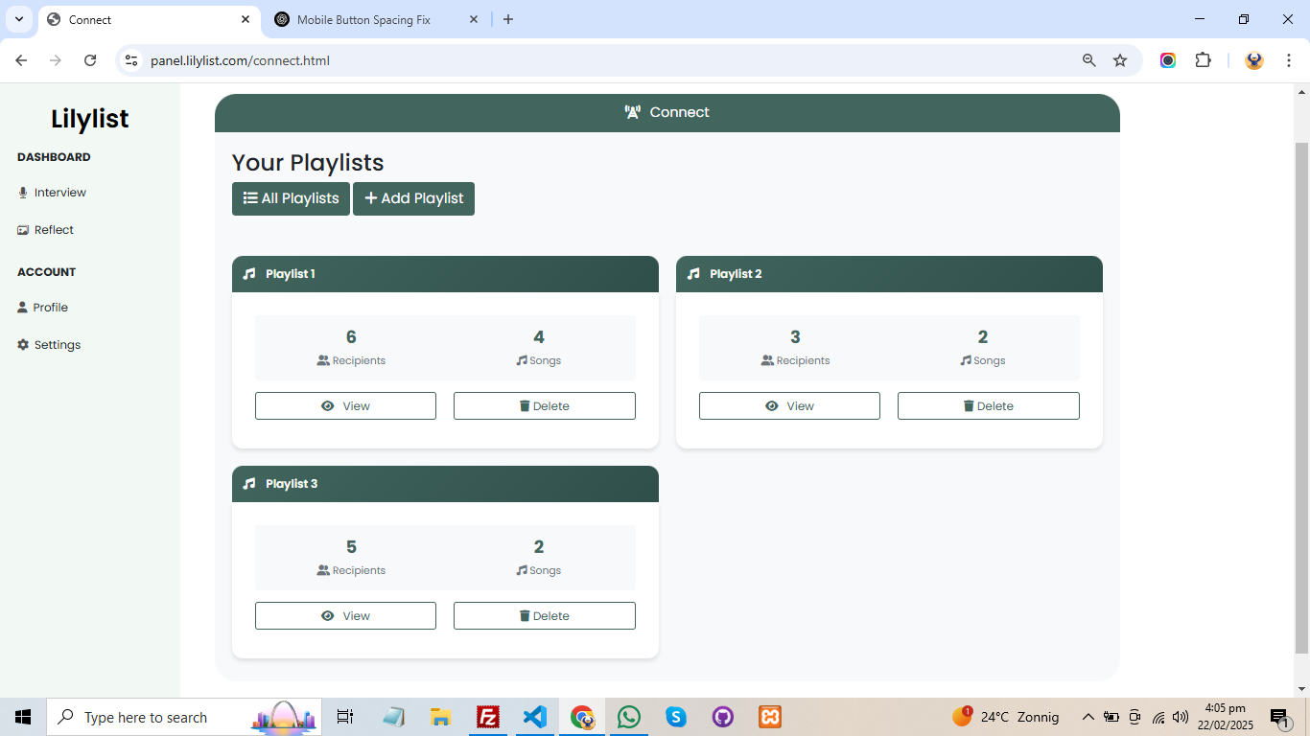Delete Playlist 3
Screen dimensions: 1310x736
pos(544,616)
